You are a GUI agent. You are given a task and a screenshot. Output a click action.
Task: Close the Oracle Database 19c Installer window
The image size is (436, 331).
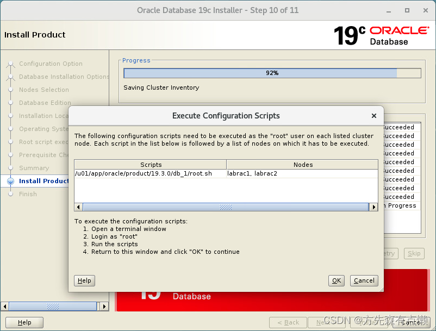(x=426, y=10)
